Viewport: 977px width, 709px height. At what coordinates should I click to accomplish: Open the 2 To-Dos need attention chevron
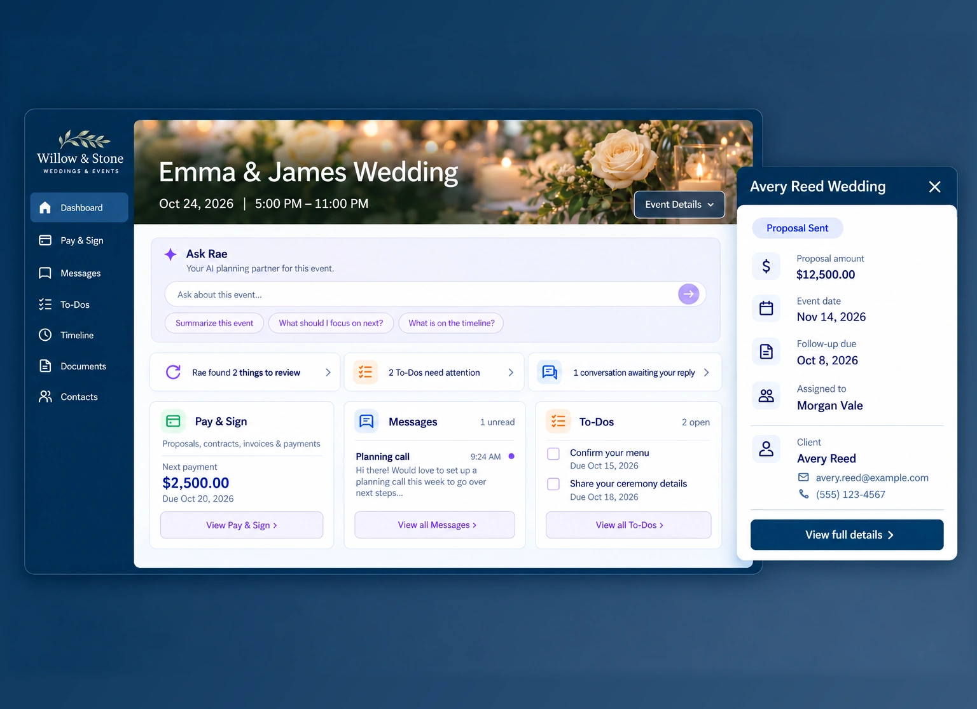511,373
